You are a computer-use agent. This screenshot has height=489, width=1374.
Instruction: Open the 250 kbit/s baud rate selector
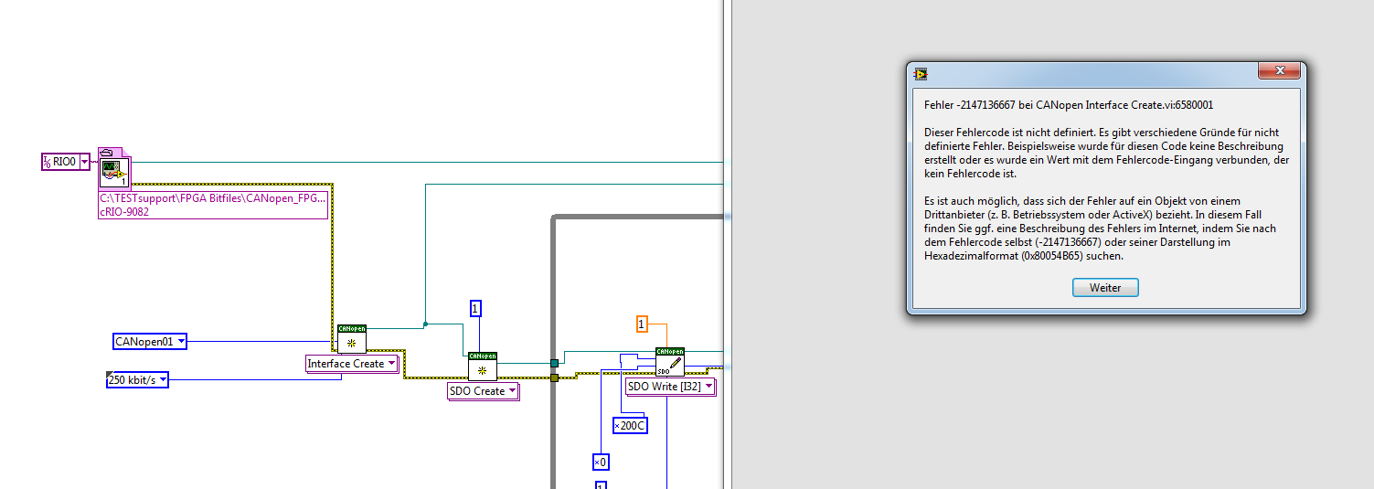pyautogui.click(x=137, y=379)
